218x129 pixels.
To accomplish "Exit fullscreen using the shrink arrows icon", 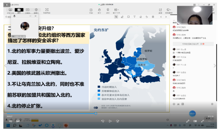I will pyautogui.click(x=202, y=121).
